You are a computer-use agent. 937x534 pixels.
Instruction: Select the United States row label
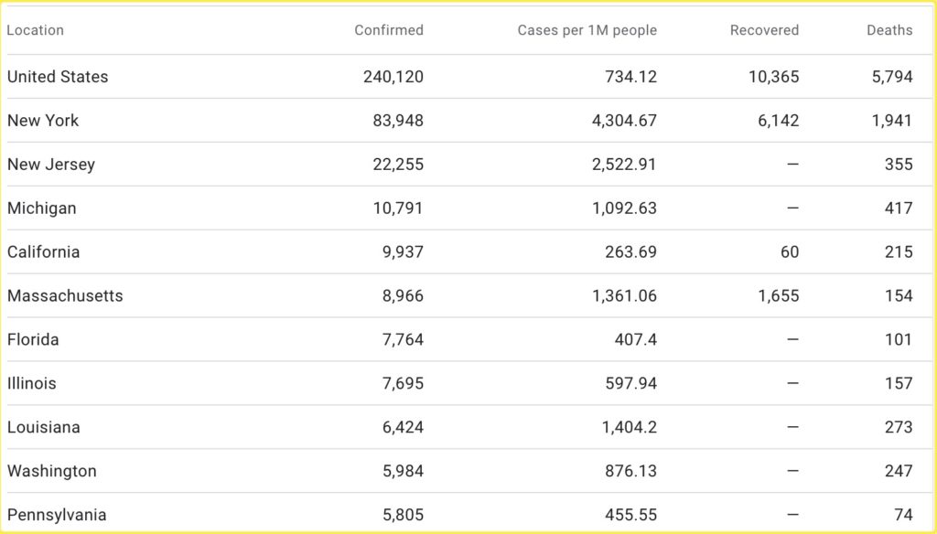click(x=58, y=77)
